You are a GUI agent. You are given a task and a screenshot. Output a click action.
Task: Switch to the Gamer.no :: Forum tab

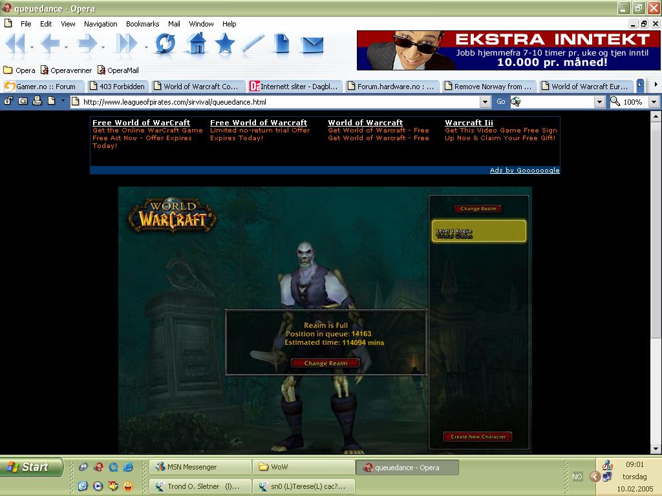pyautogui.click(x=43, y=86)
